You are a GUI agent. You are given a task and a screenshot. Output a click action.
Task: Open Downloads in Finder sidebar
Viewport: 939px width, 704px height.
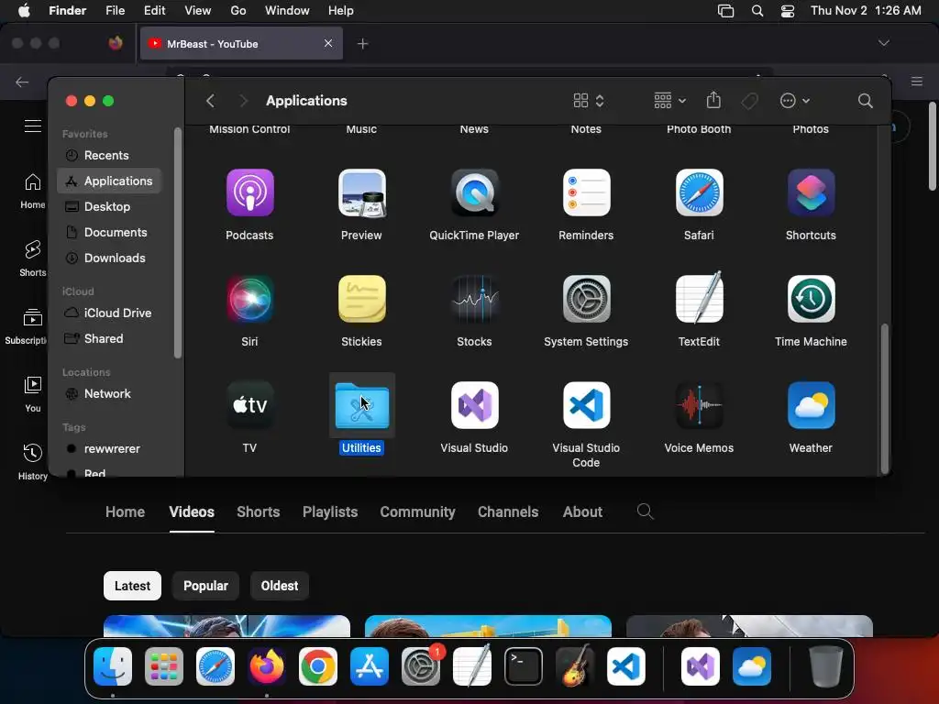109,258
